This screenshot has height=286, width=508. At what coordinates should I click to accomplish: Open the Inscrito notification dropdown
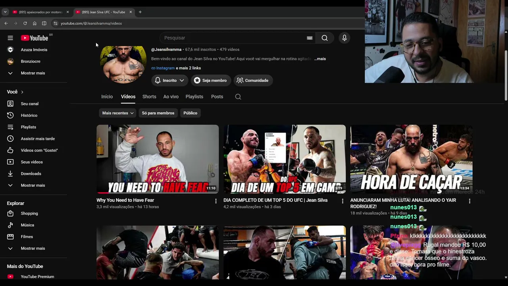[x=169, y=80]
